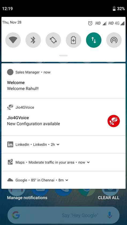Enable the hotspot quick setting

click(x=114, y=40)
